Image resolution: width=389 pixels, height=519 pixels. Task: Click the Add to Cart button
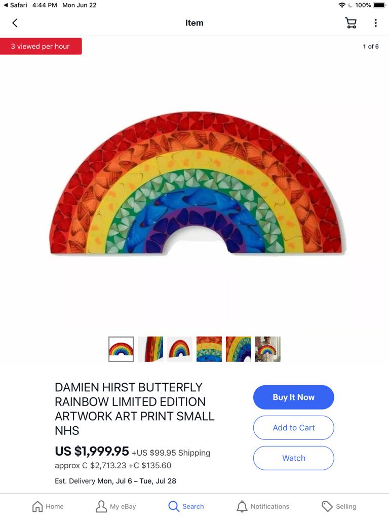point(293,428)
